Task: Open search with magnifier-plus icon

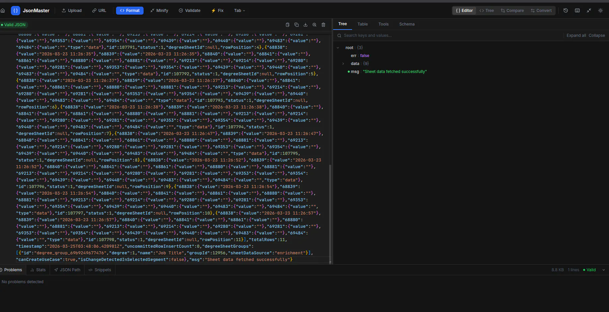Action: click(314, 25)
